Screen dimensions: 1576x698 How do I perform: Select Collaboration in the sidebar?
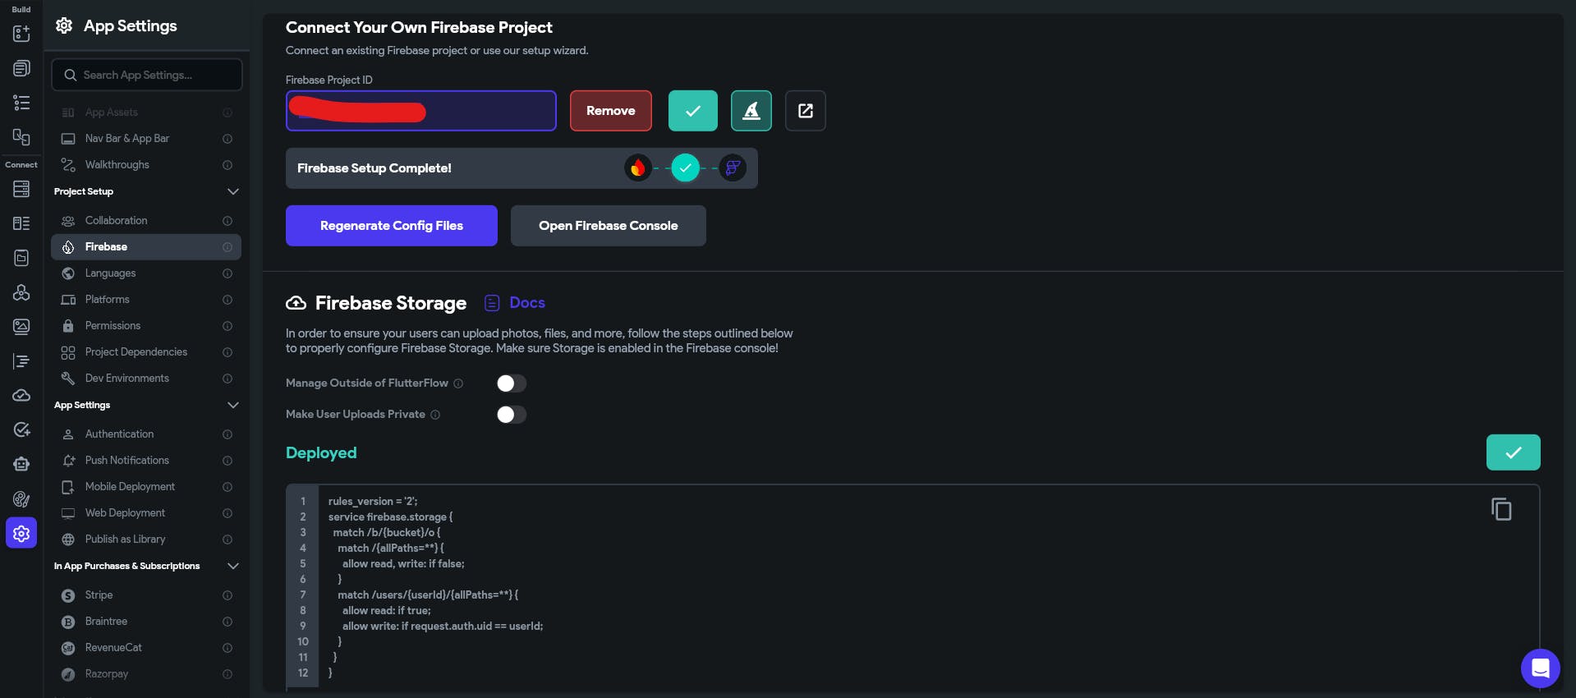146,221
